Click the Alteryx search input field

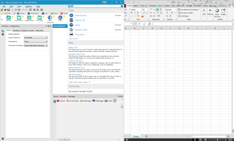pos(96,6)
